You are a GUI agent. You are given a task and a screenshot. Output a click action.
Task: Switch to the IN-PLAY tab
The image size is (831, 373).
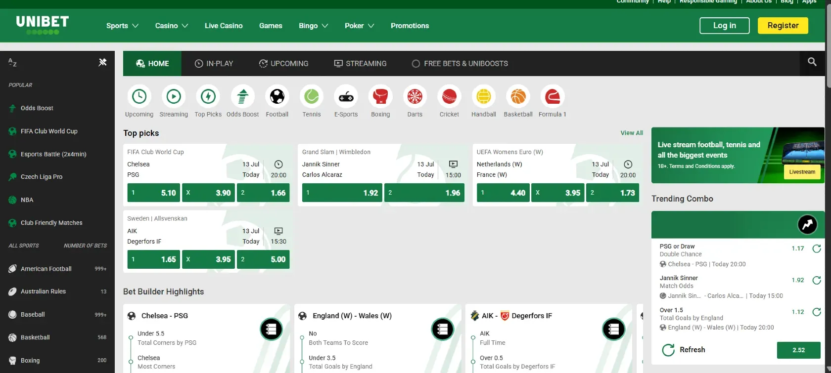pyautogui.click(x=214, y=63)
